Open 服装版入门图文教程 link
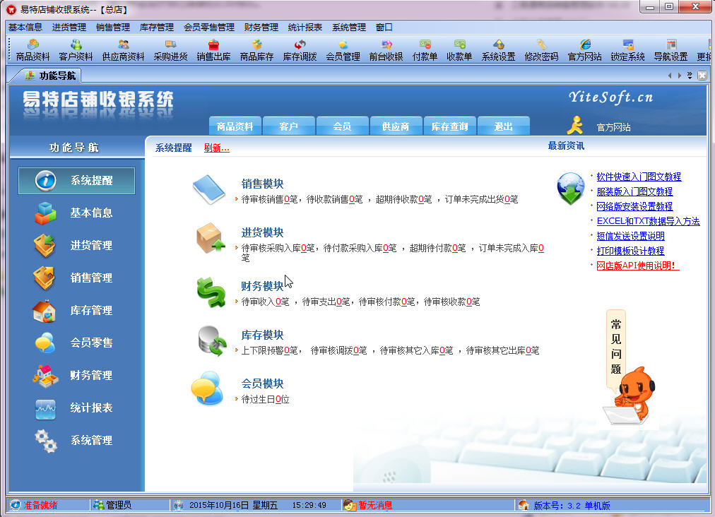715x517 pixels. coord(634,191)
